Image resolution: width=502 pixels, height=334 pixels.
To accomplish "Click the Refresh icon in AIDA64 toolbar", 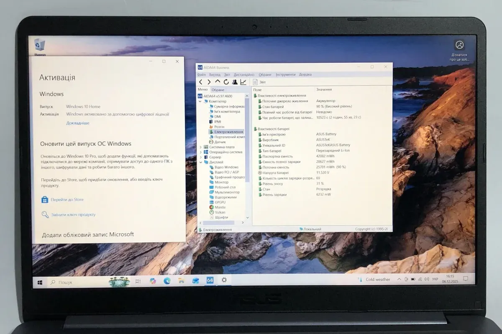I will click(226, 82).
